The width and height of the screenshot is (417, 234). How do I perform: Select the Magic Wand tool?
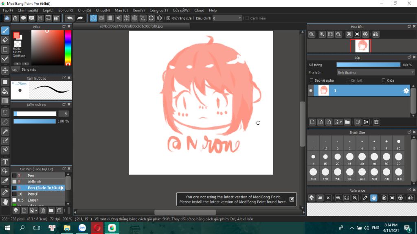pyautogui.click(x=5, y=131)
